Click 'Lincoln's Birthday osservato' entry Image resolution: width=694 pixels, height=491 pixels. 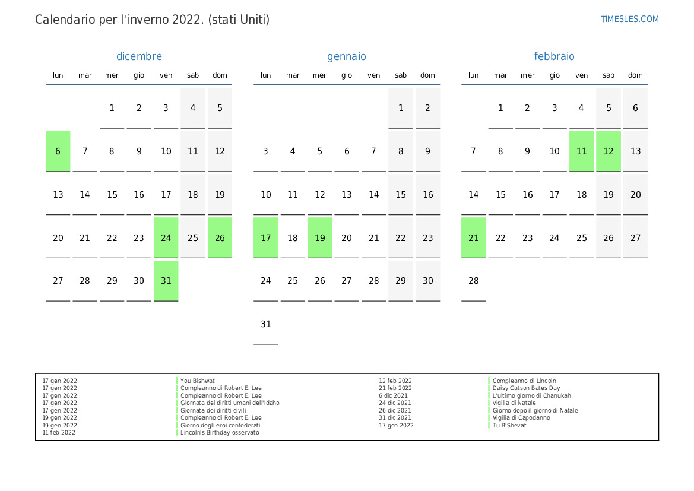(x=220, y=433)
